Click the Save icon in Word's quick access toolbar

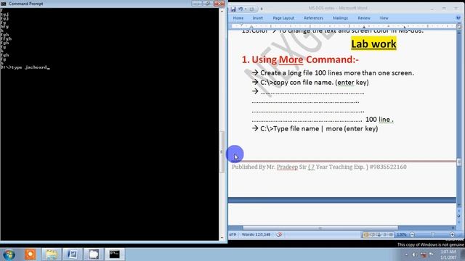point(233,9)
